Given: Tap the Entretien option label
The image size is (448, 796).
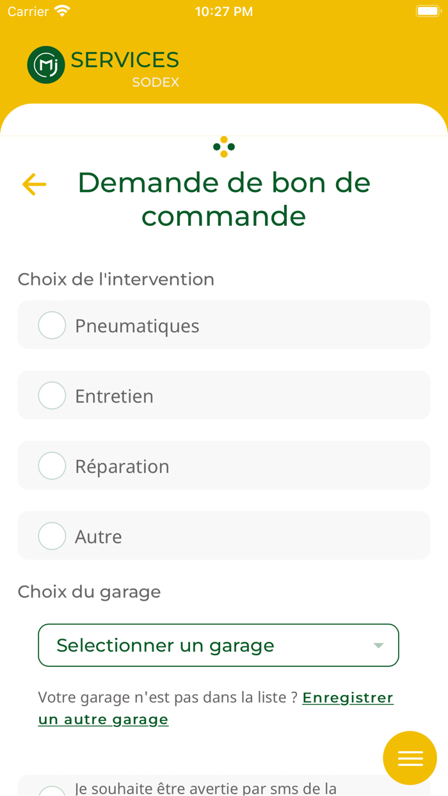Looking at the screenshot, I should [x=114, y=396].
